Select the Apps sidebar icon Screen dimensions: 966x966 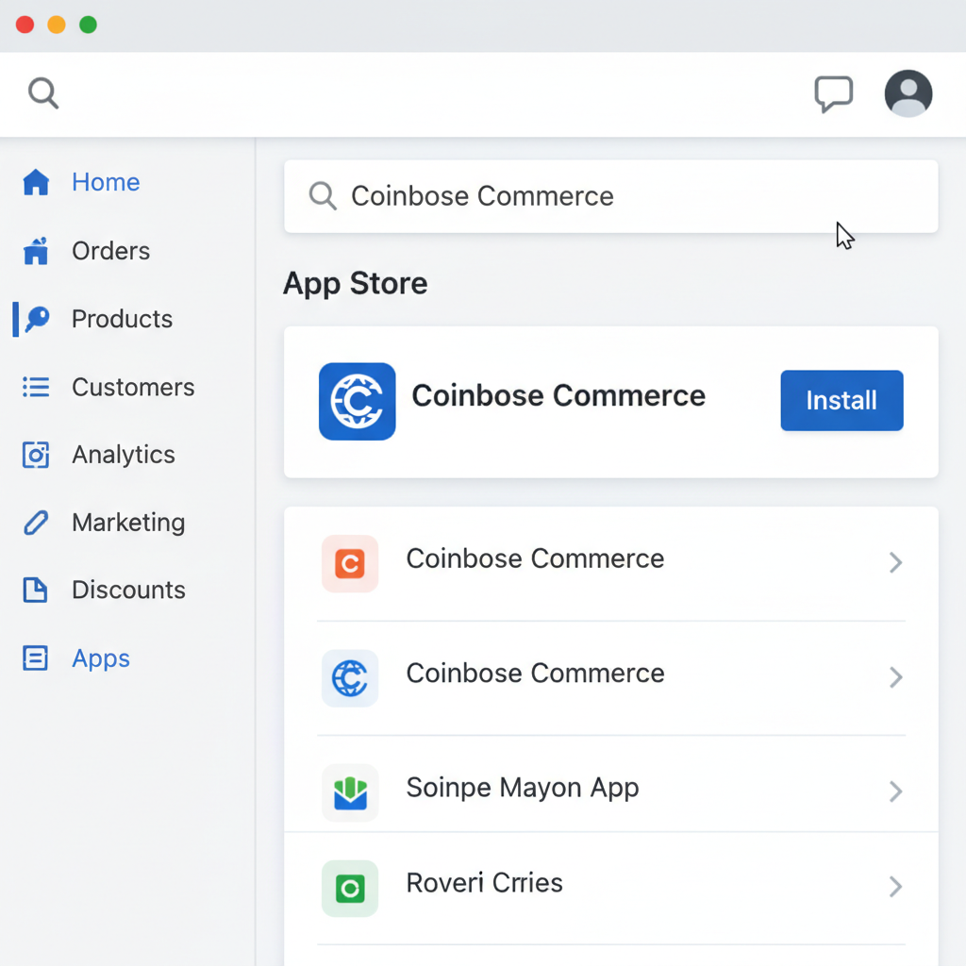point(36,658)
